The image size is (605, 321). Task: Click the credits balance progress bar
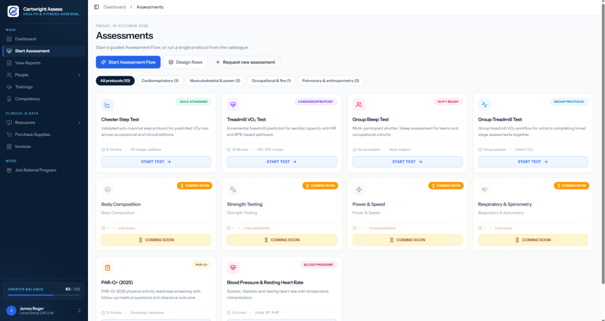44,295
